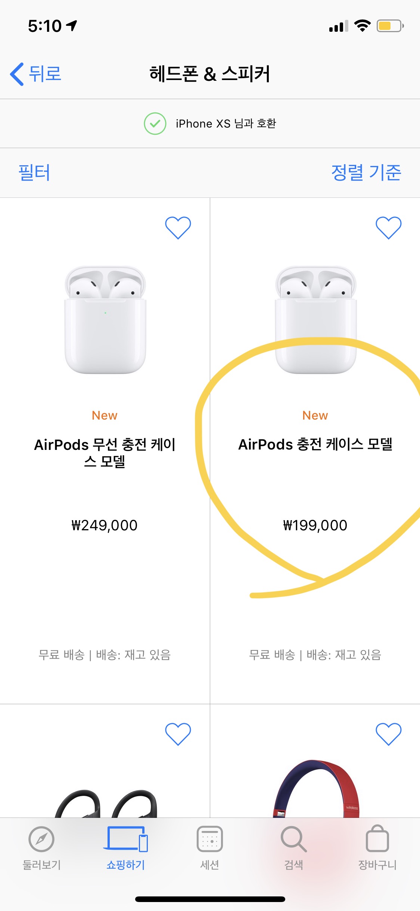Tap the 검색 magnifying glass icon
The width and height of the screenshot is (420, 911).
[x=294, y=839]
